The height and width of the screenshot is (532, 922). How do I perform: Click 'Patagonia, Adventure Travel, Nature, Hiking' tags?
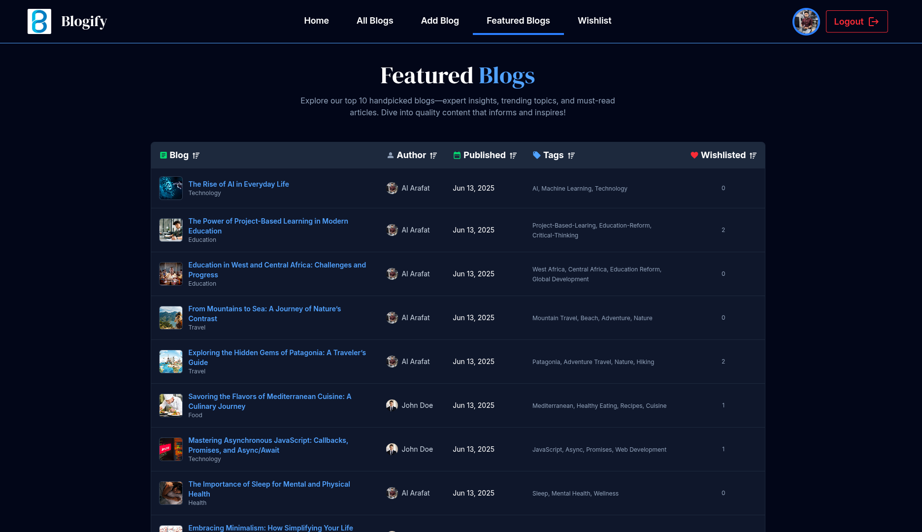point(593,362)
